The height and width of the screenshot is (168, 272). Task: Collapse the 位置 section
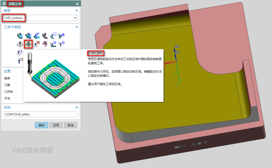77,71
